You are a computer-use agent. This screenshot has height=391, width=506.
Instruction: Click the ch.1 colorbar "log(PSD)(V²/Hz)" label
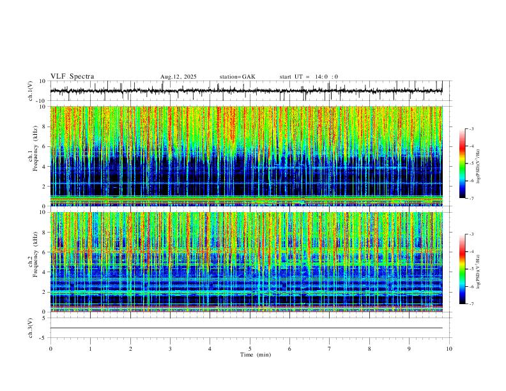(x=478, y=166)
